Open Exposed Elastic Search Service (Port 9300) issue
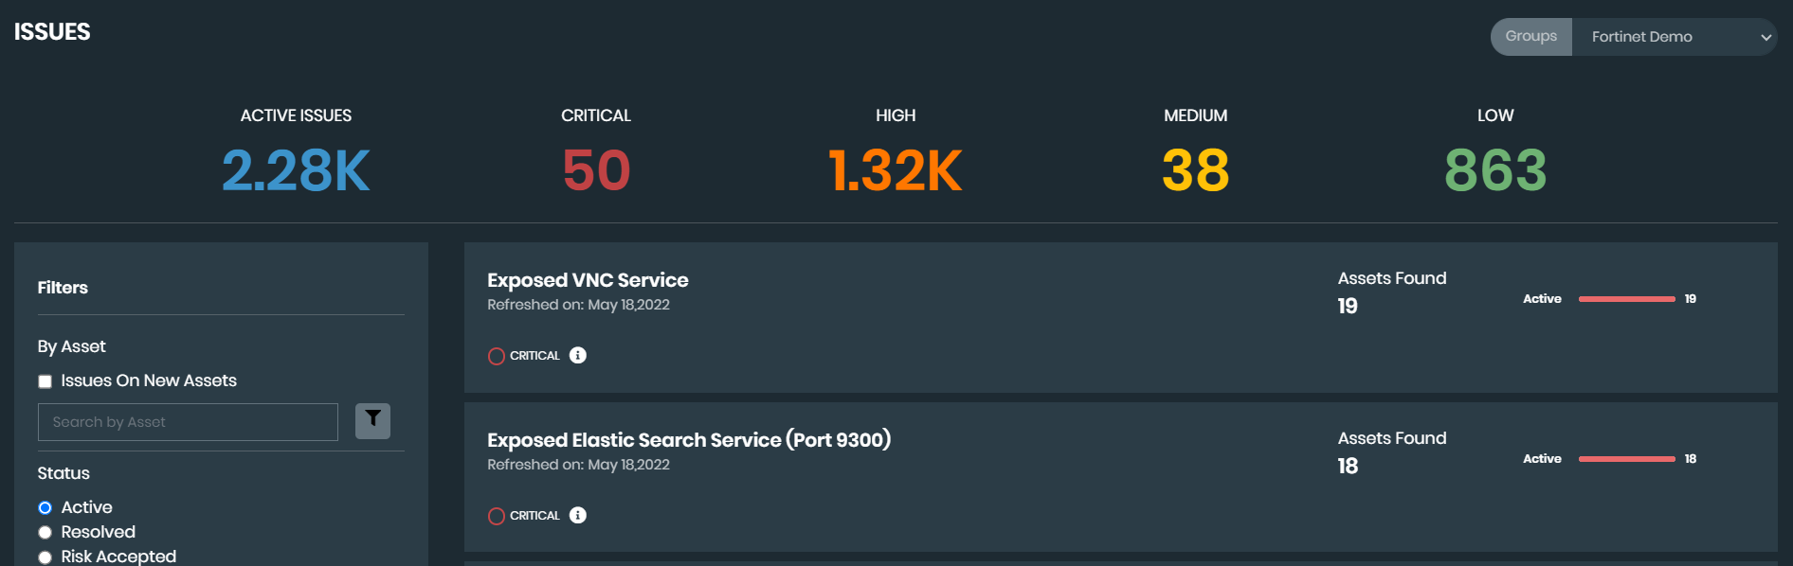This screenshot has width=1793, height=566. point(688,440)
